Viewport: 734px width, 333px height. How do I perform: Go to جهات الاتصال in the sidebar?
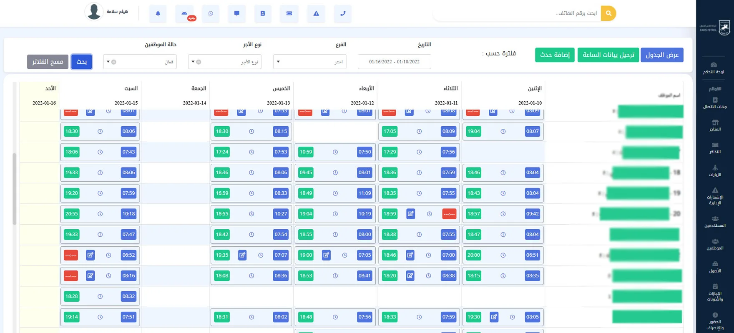pos(715,103)
